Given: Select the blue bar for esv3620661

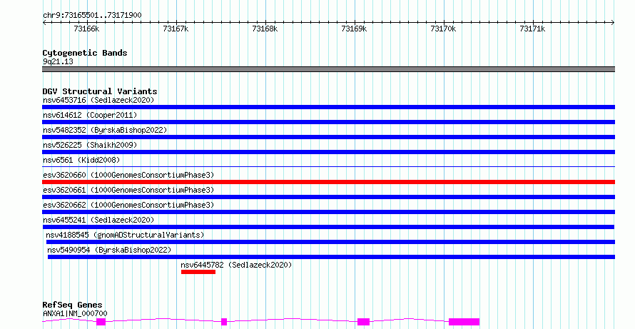Looking at the screenshot, I should click(x=328, y=197).
